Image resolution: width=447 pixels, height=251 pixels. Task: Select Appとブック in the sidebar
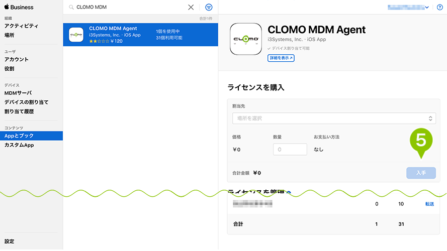(x=31, y=136)
